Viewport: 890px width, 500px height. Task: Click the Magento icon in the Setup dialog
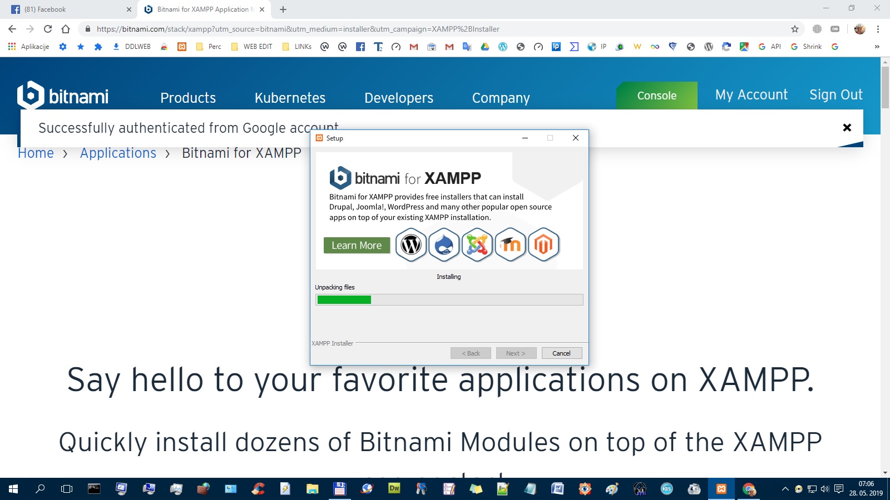click(x=543, y=245)
